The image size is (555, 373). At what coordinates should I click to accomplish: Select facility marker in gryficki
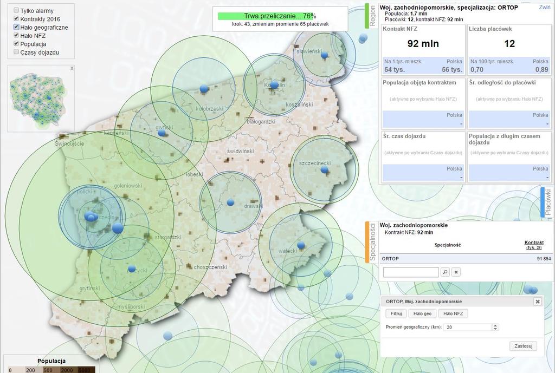point(162,133)
